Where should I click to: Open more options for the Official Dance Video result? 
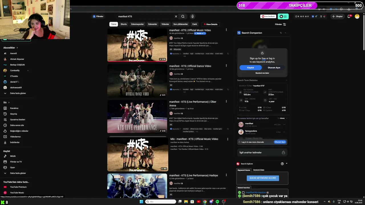pyautogui.click(x=226, y=65)
